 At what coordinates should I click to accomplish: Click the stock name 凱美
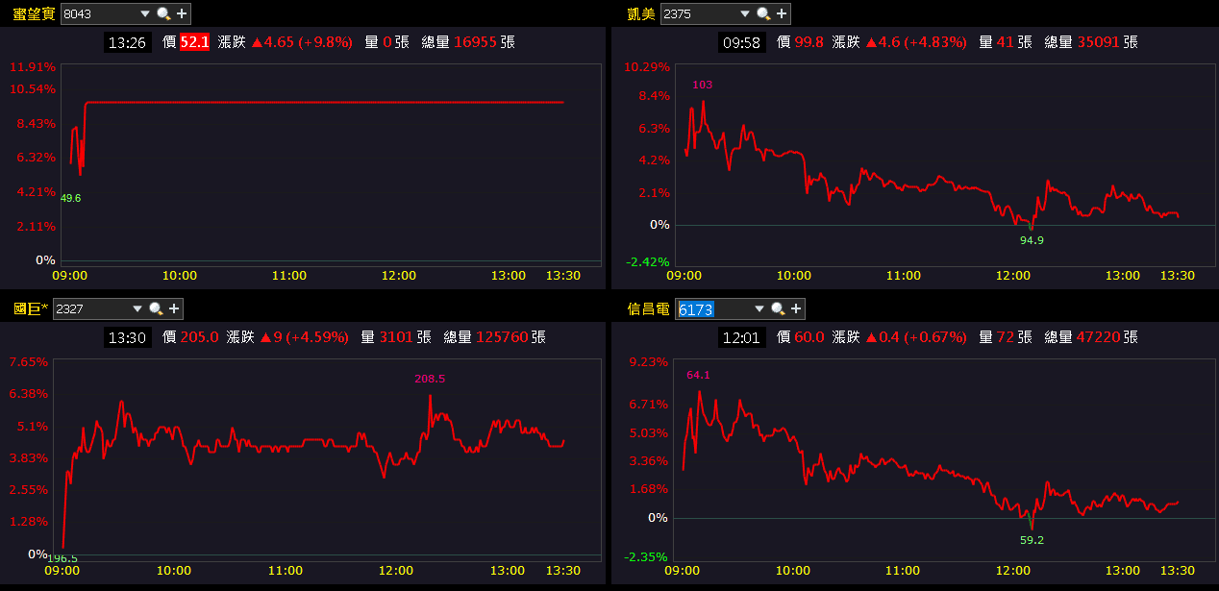tap(641, 13)
